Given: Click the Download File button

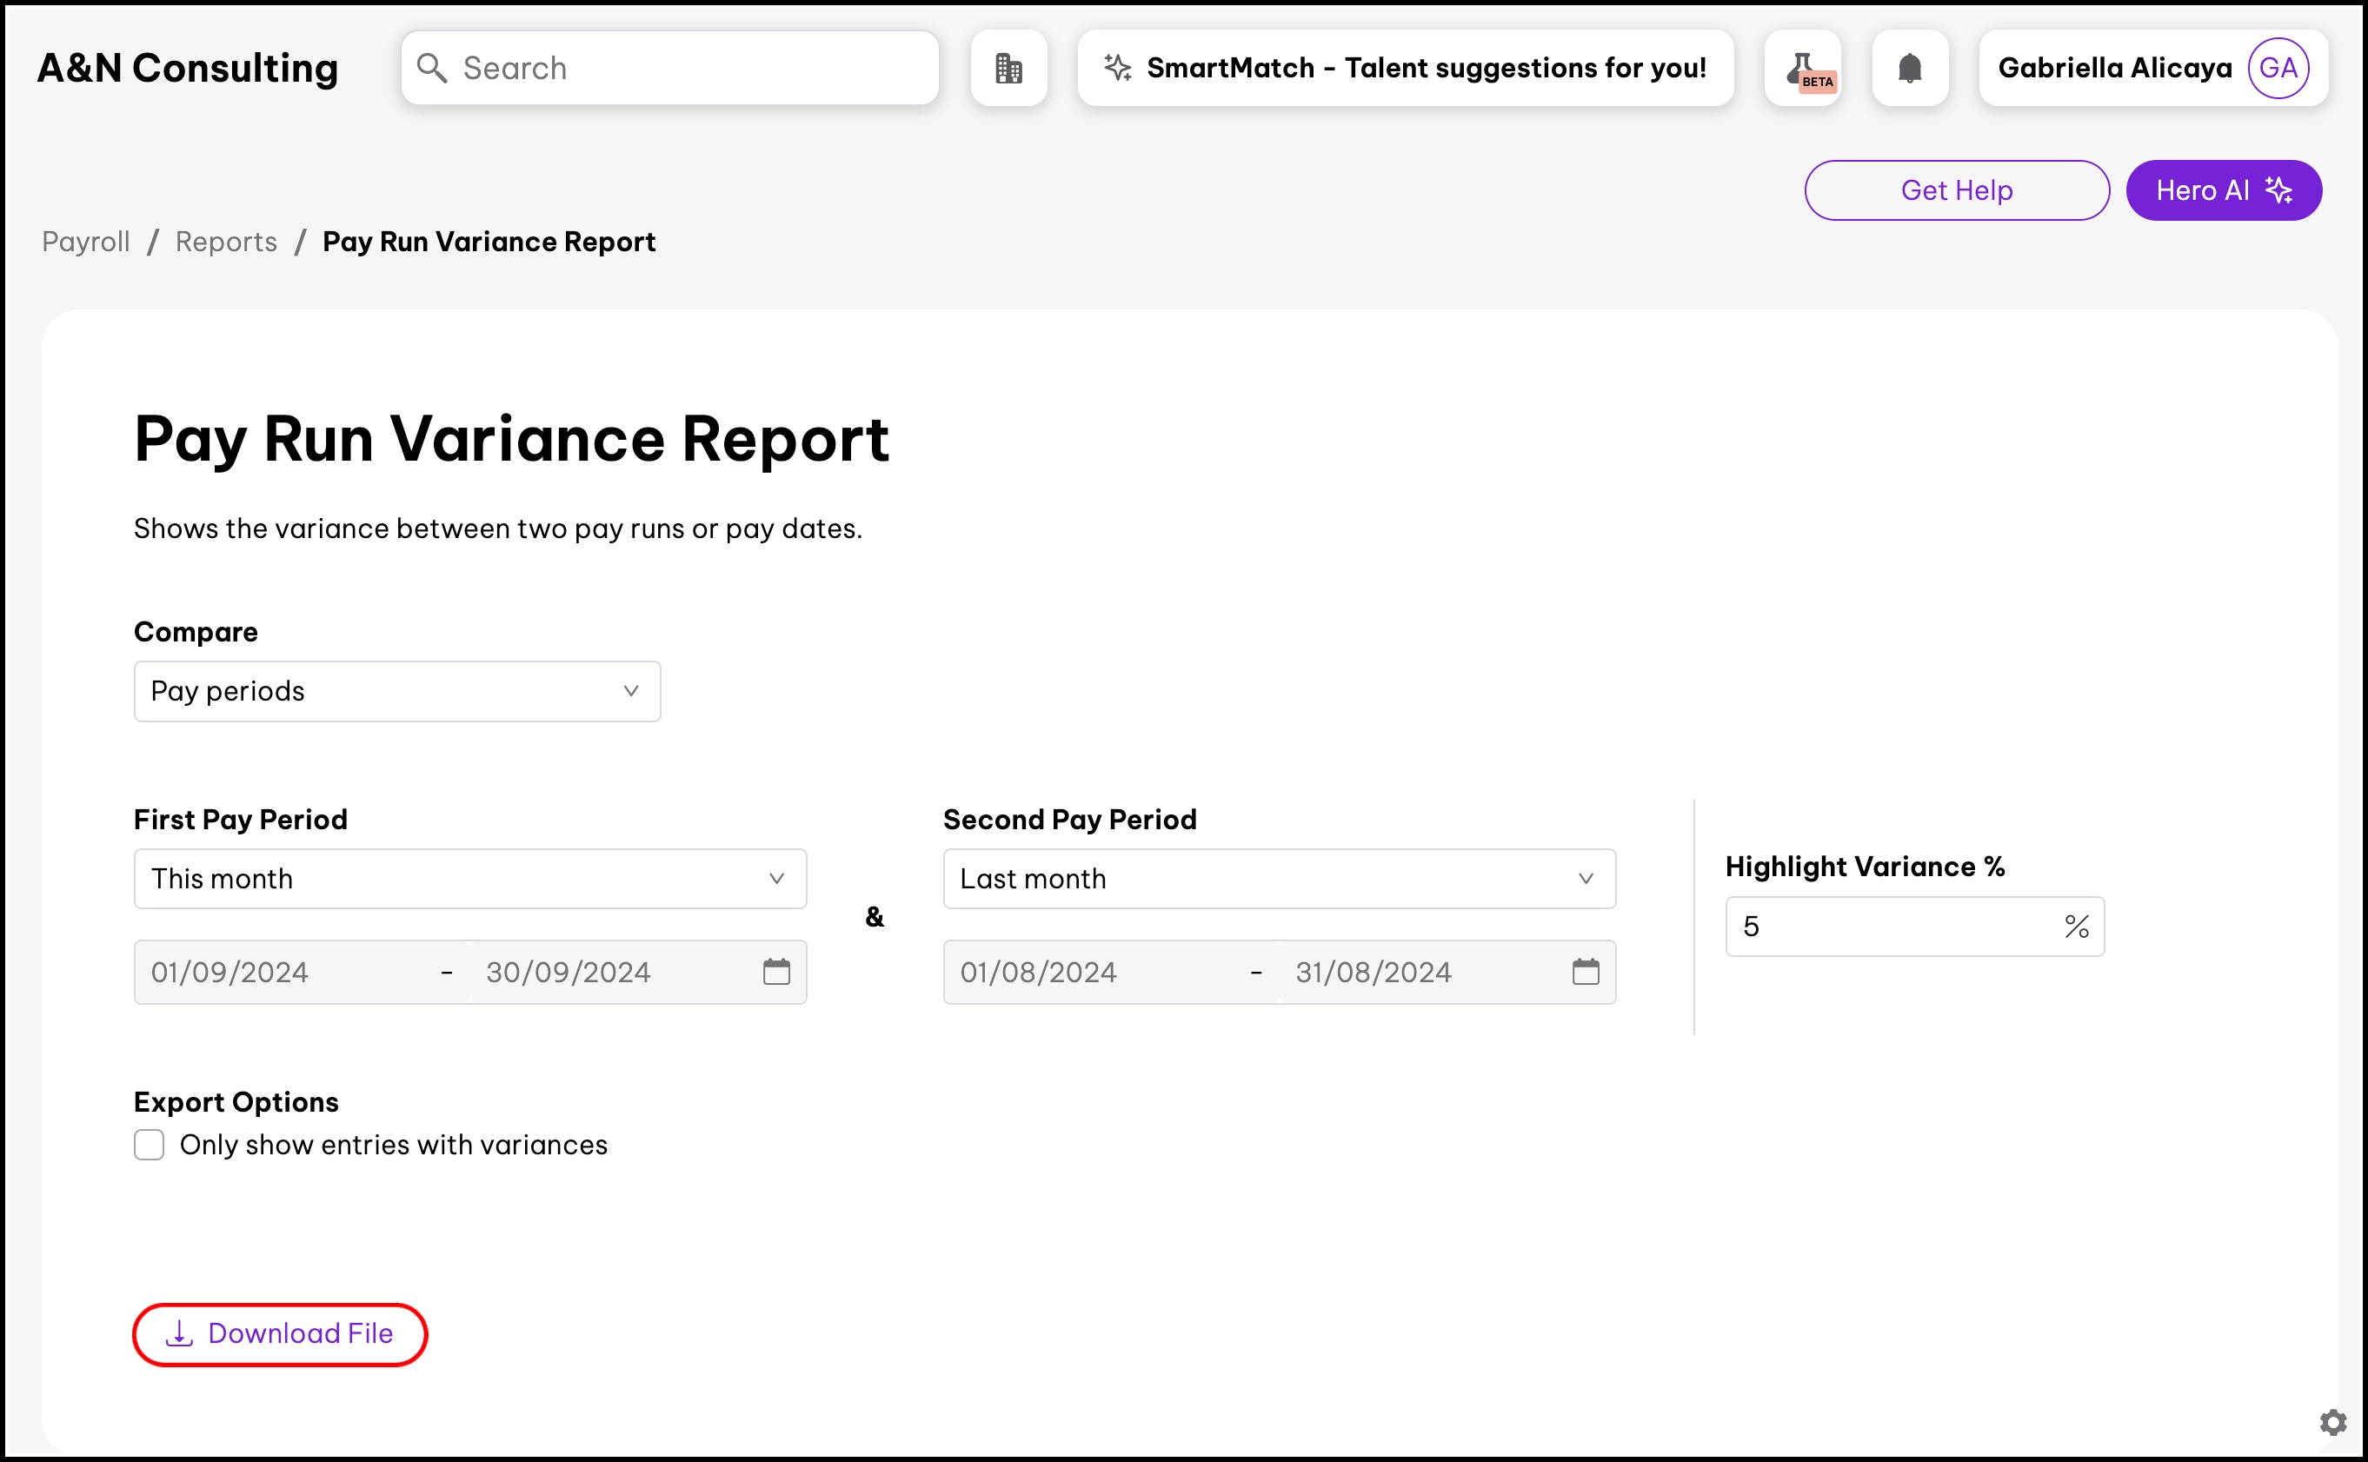Looking at the screenshot, I should pos(281,1333).
